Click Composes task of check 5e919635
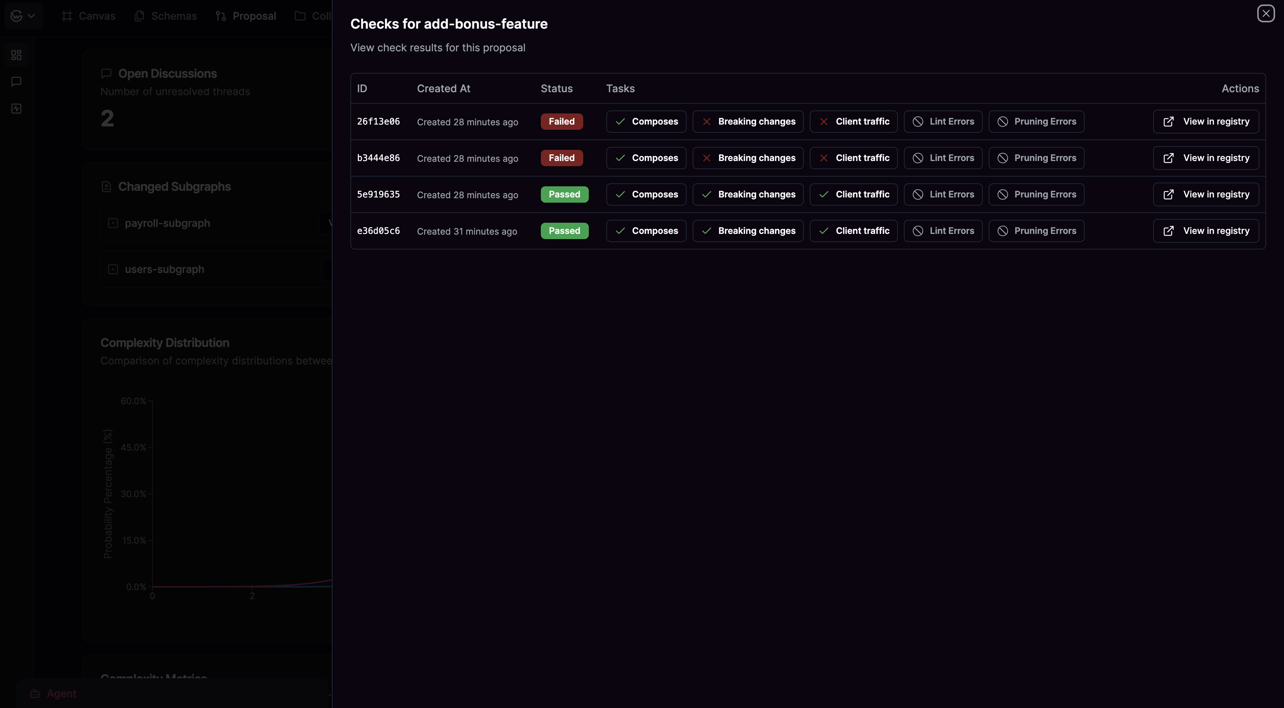This screenshot has height=708, width=1284. (646, 194)
